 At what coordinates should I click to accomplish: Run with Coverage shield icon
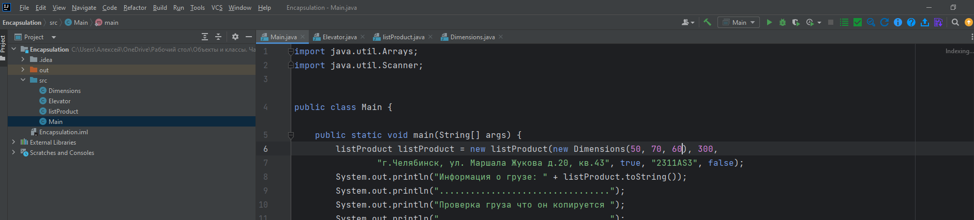coord(796,22)
